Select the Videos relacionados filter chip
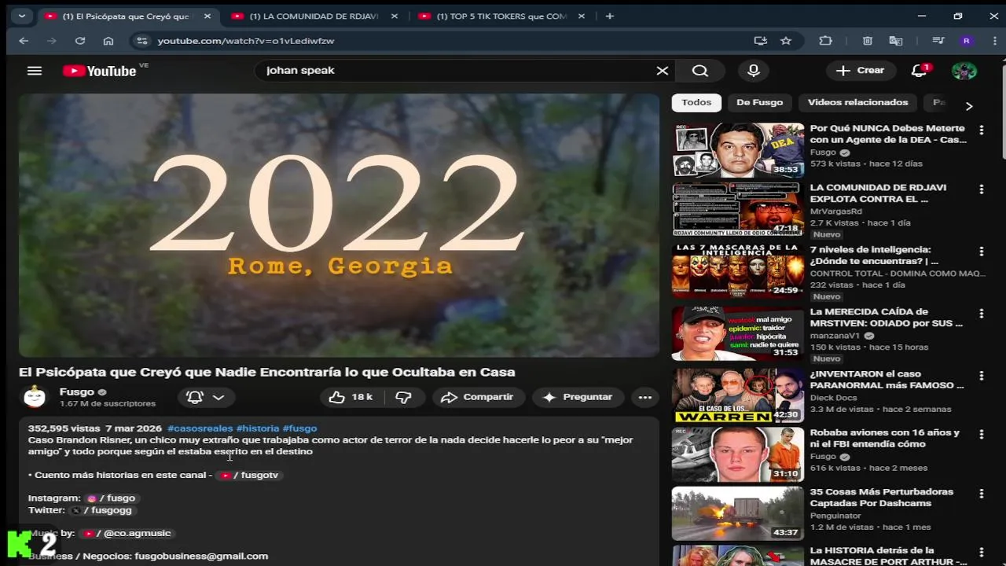 [857, 102]
